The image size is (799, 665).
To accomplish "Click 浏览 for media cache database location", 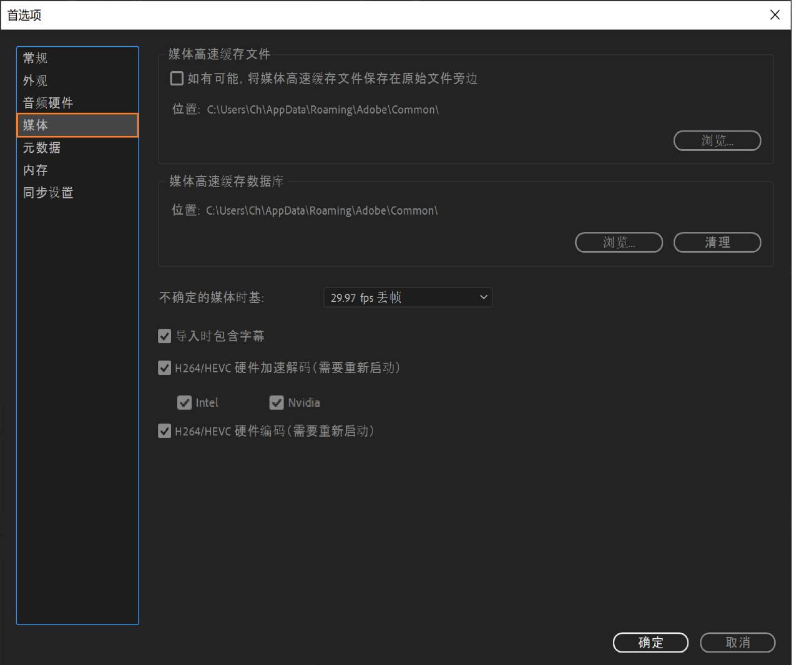I will coord(619,242).
